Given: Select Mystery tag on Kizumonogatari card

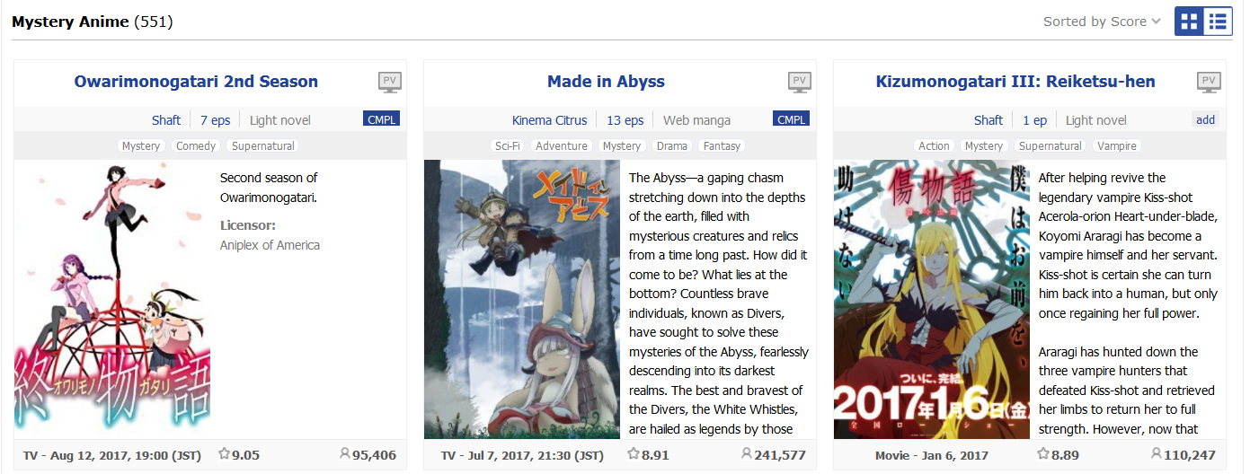Looking at the screenshot, I should pyautogui.click(x=984, y=145).
